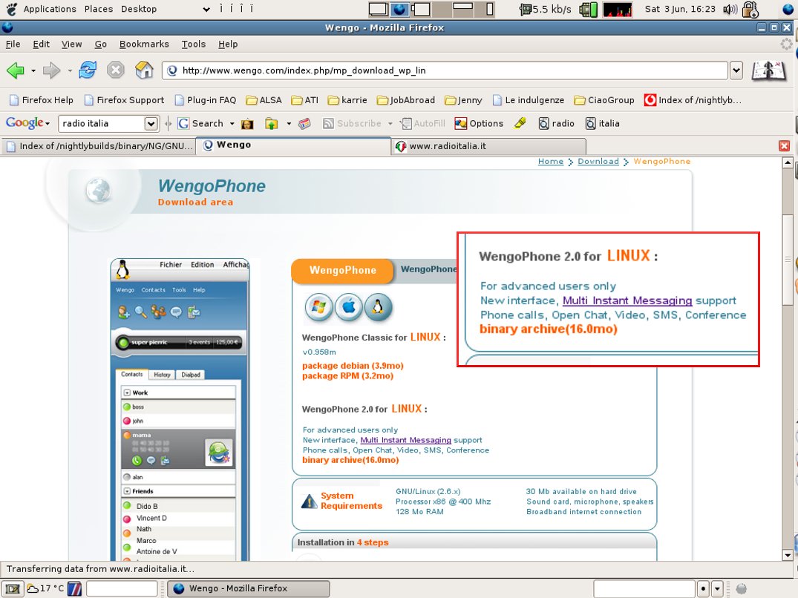Open the Tools menu
Screen dimensions: 798x598
194,45
